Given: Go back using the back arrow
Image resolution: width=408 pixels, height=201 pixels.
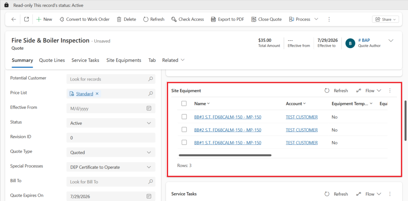Looking at the screenshot, I should point(14,19).
